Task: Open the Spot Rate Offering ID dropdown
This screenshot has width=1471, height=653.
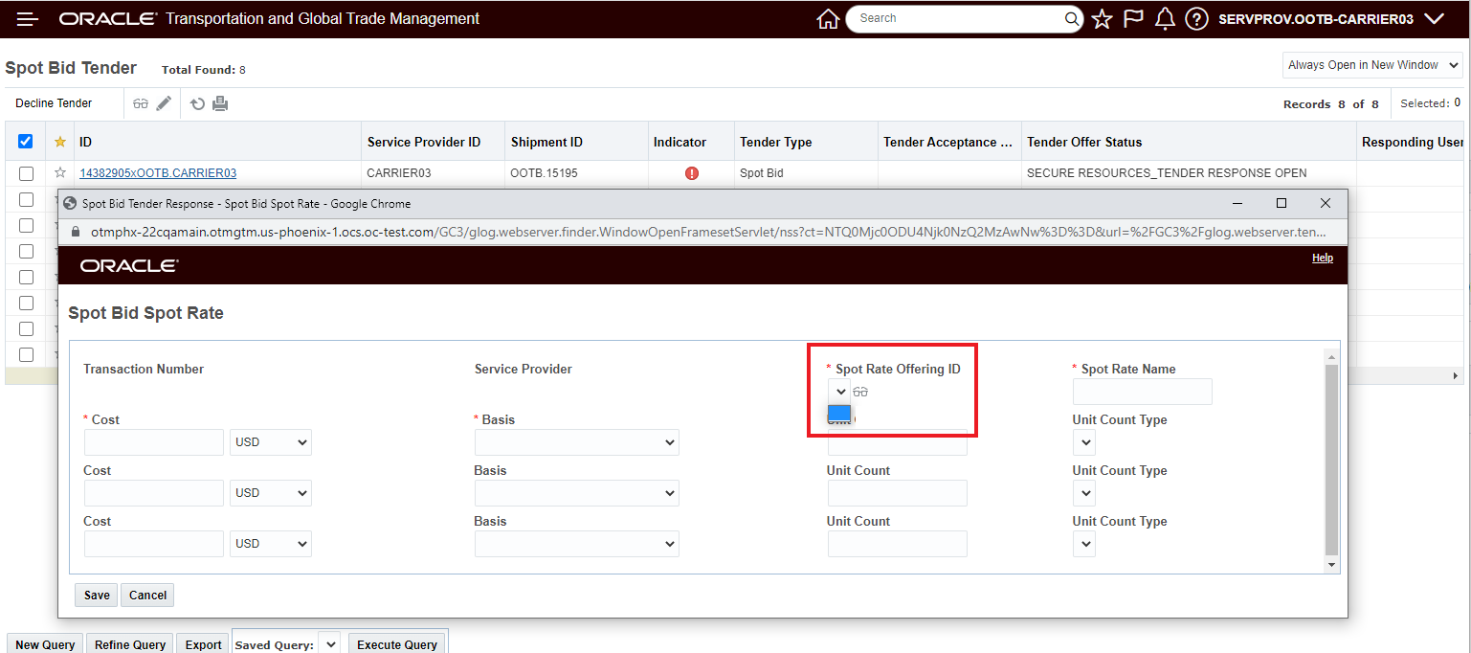Action: pyautogui.click(x=839, y=392)
